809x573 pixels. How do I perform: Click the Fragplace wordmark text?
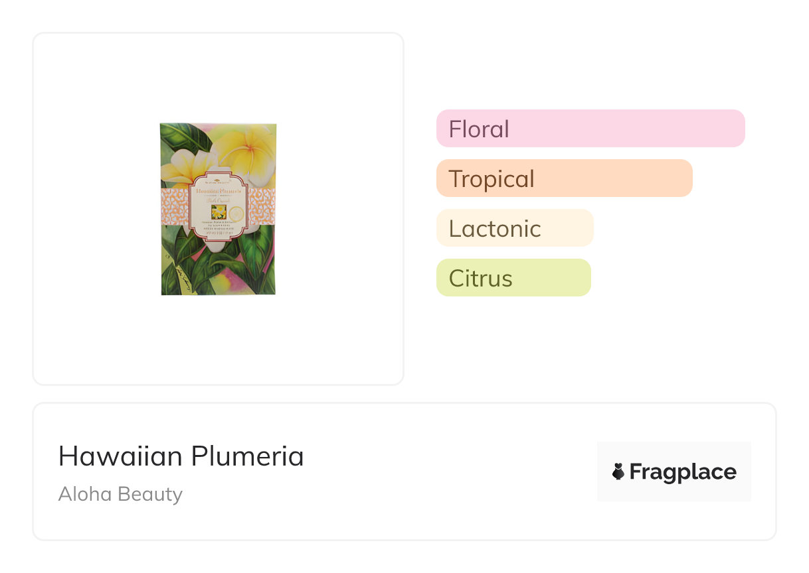point(682,472)
